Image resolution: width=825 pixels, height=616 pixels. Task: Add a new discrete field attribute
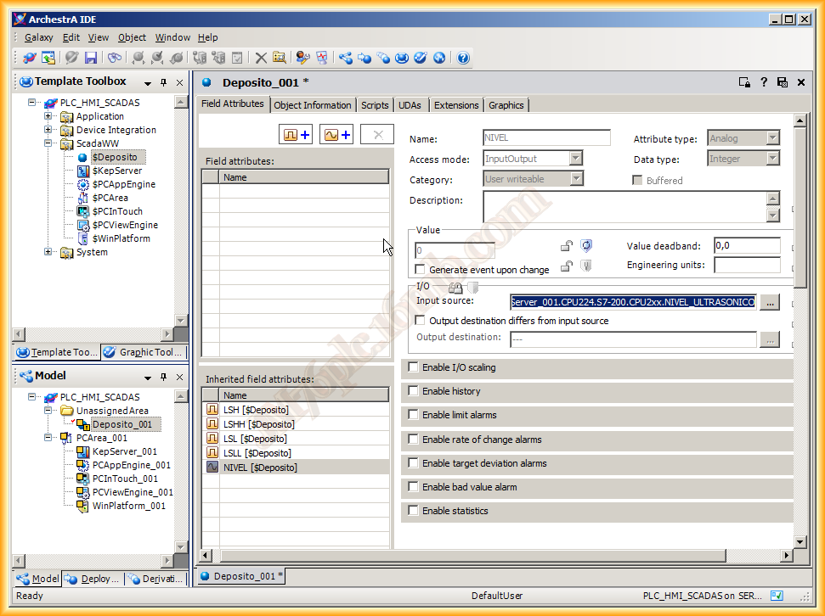coord(297,134)
